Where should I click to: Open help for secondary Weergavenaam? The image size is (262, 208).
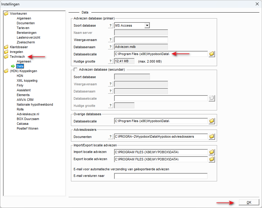coord(110,84)
